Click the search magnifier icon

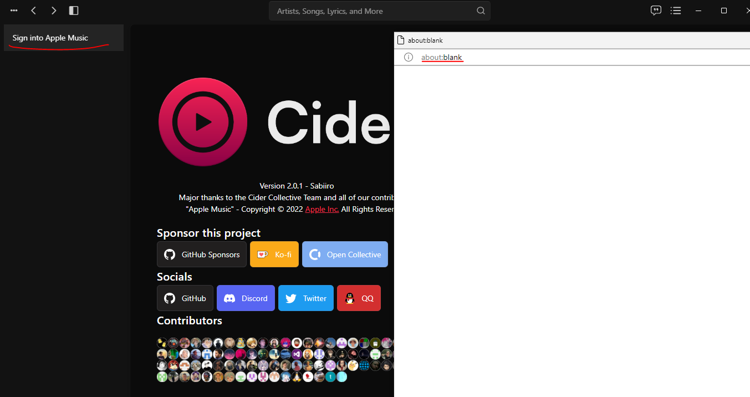point(480,11)
